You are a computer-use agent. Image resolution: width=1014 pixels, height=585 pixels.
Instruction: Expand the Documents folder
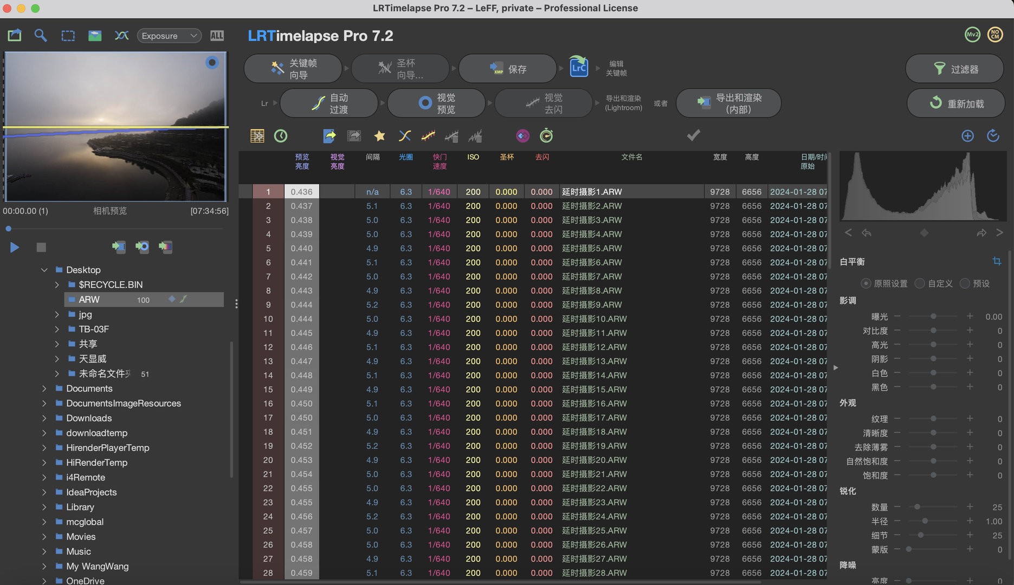(x=44, y=388)
